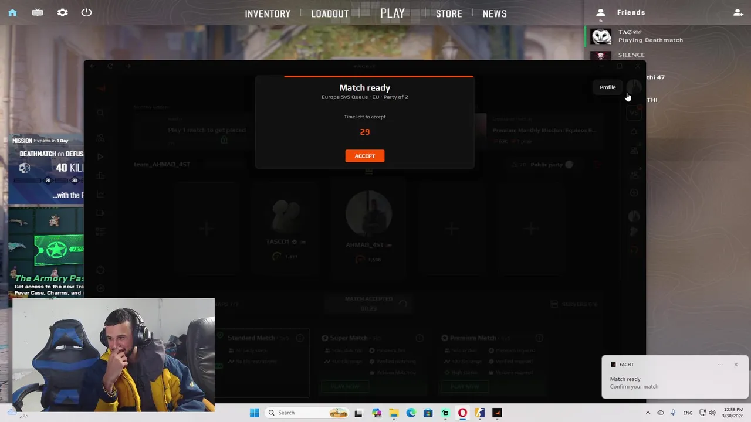The image size is (751, 422).
Task: Open the clock and date panel
Action: tap(733, 413)
